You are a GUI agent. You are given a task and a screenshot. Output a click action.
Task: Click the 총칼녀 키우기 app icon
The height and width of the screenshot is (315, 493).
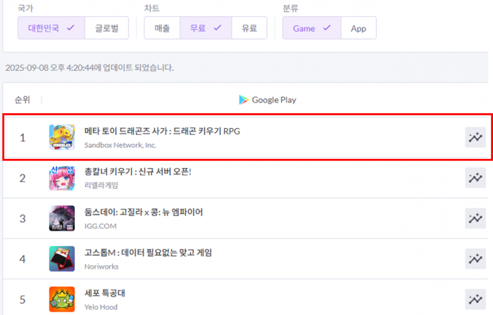(62, 178)
